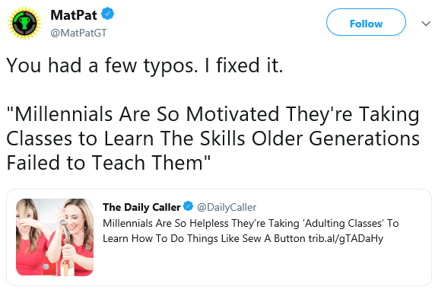Click 'Classes to Learn The Skills' line
Viewport: 435px width, 293px height.
click(213, 139)
